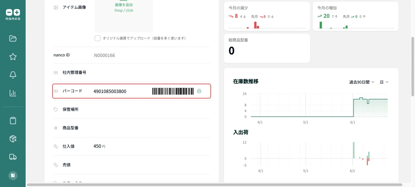The height and width of the screenshot is (187, 415).
Task: Open the box-plus add item icon
Action: click(13, 139)
